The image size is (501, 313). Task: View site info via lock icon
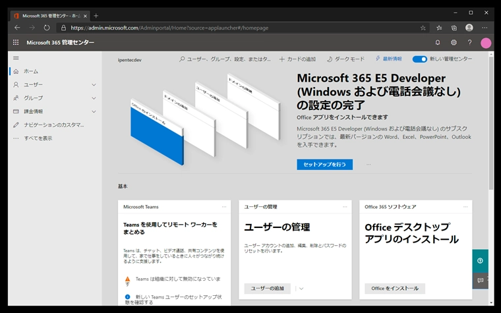pos(63,28)
